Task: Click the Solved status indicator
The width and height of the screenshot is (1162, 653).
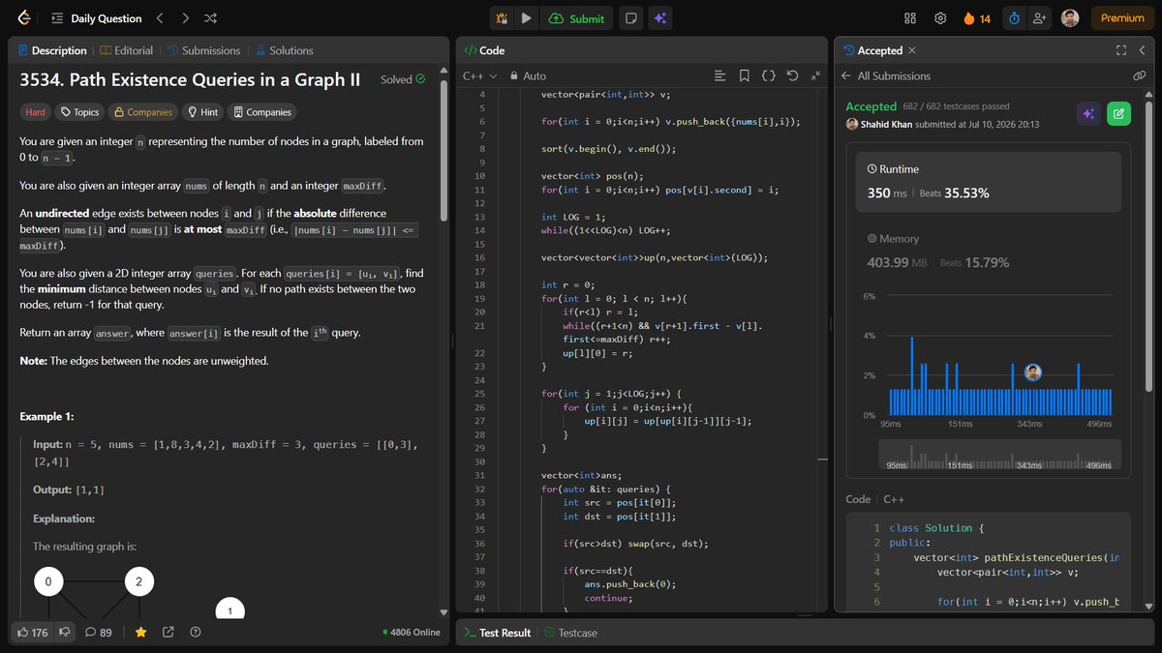Action: [x=403, y=79]
